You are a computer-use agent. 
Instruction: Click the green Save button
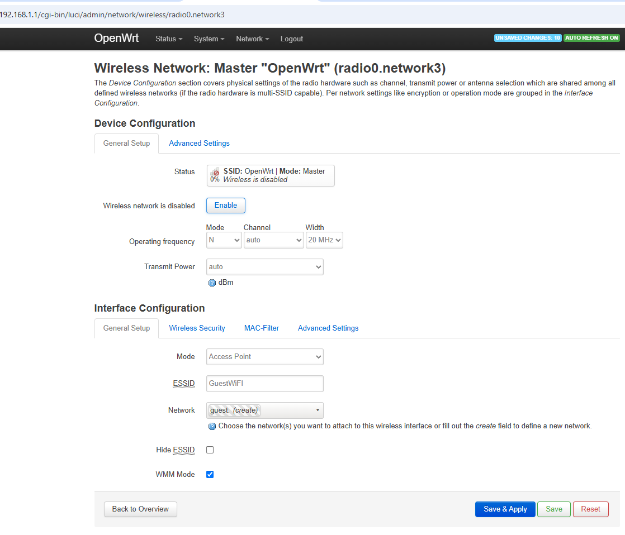(x=553, y=509)
